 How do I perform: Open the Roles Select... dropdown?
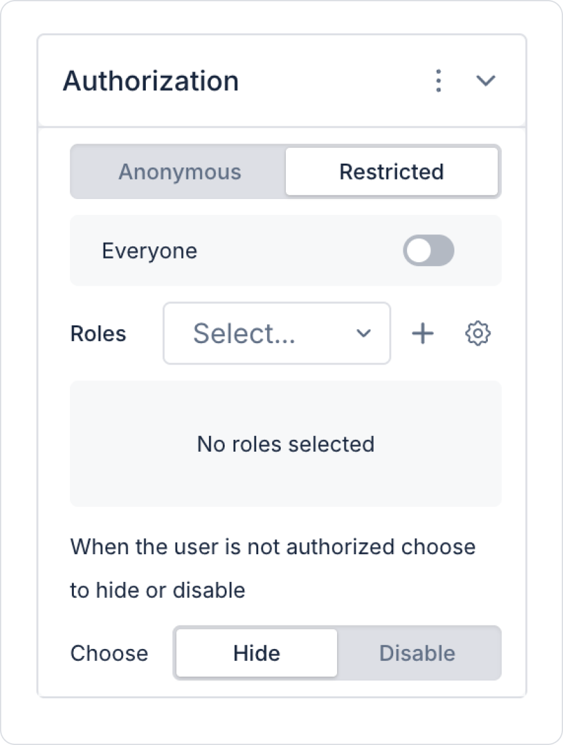[x=276, y=333]
